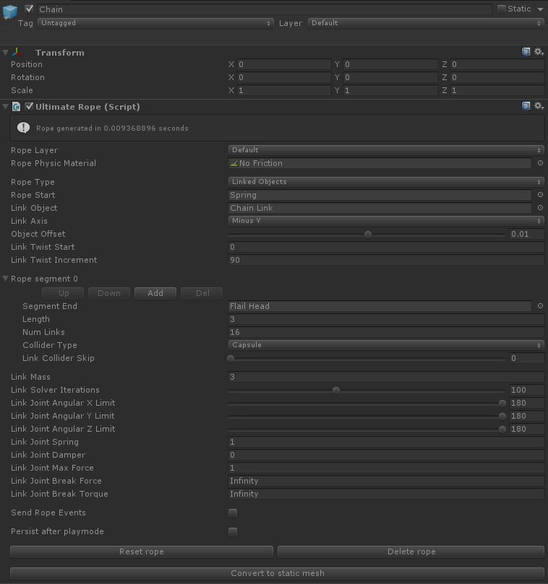Open Ultimate Rope gear settings menu

coord(539,106)
